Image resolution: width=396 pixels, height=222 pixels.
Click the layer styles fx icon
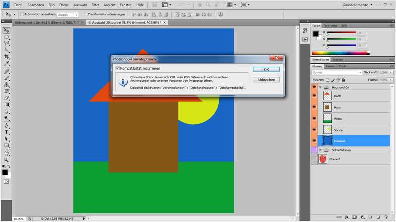(347, 217)
